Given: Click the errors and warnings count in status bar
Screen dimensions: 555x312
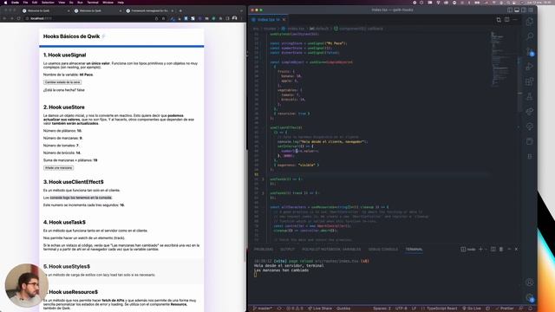Looking at the screenshot, I should coord(295,309).
